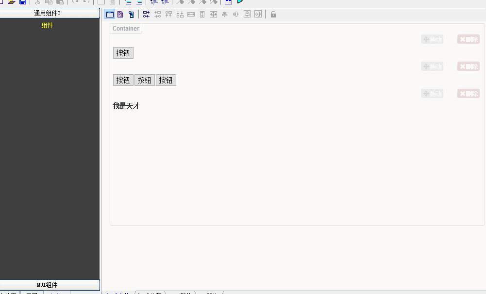This screenshot has width=486, height=294.
Task: Click the leftmost 按钮 of the three-button row
Action: click(123, 80)
